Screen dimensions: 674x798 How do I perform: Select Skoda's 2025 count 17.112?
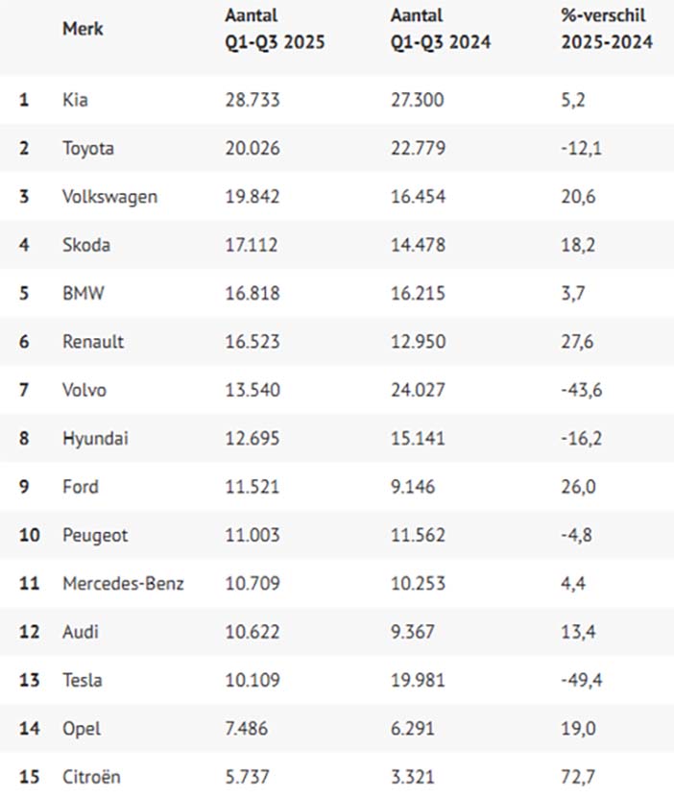click(252, 245)
